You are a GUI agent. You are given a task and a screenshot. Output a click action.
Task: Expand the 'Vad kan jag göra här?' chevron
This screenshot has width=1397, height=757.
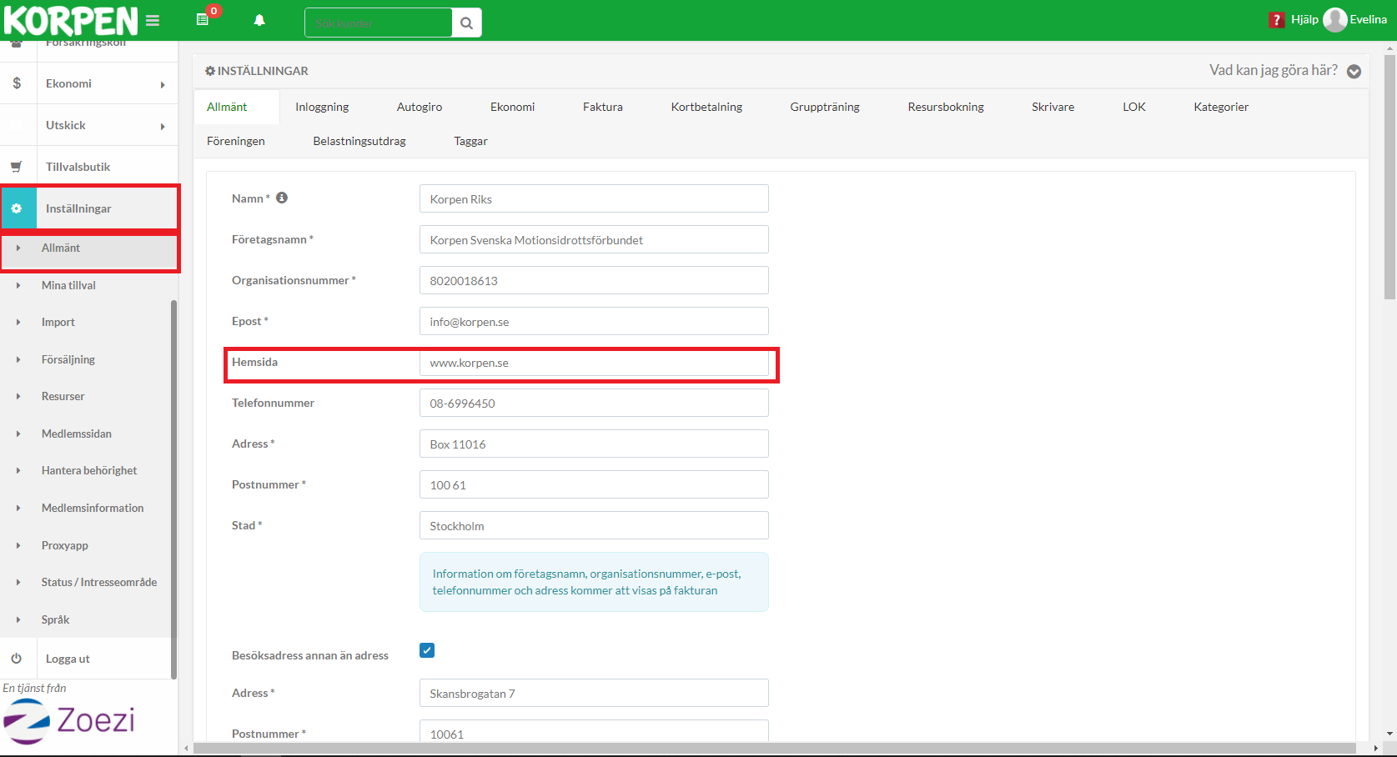click(x=1354, y=72)
